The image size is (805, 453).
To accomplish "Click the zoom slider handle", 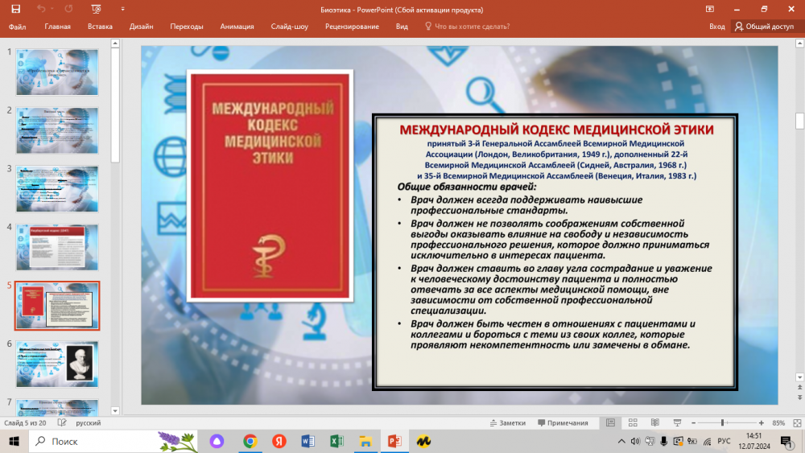I will point(722,422).
